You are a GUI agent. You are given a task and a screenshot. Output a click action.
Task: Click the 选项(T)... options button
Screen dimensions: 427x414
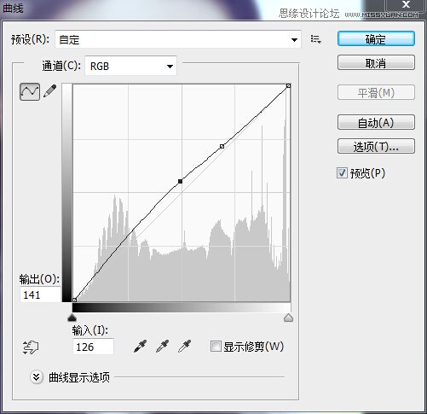pyautogui.click(x=376, y=146)
